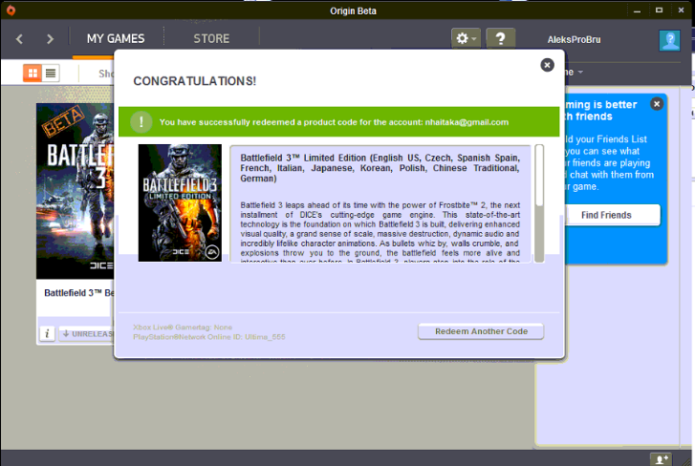This screenshot has height=466, width=695.
Task: Close the Congratulations dialog
Action: point(547,65)
